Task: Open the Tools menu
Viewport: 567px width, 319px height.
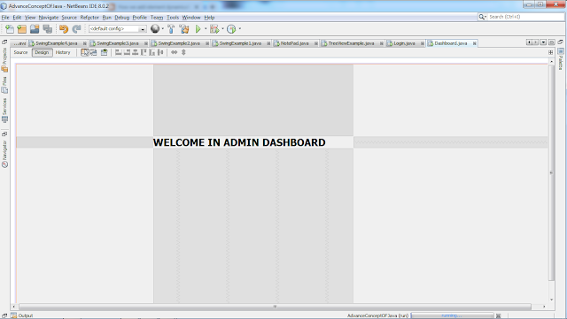Action: pyautogui.click(x=173, y=18)
